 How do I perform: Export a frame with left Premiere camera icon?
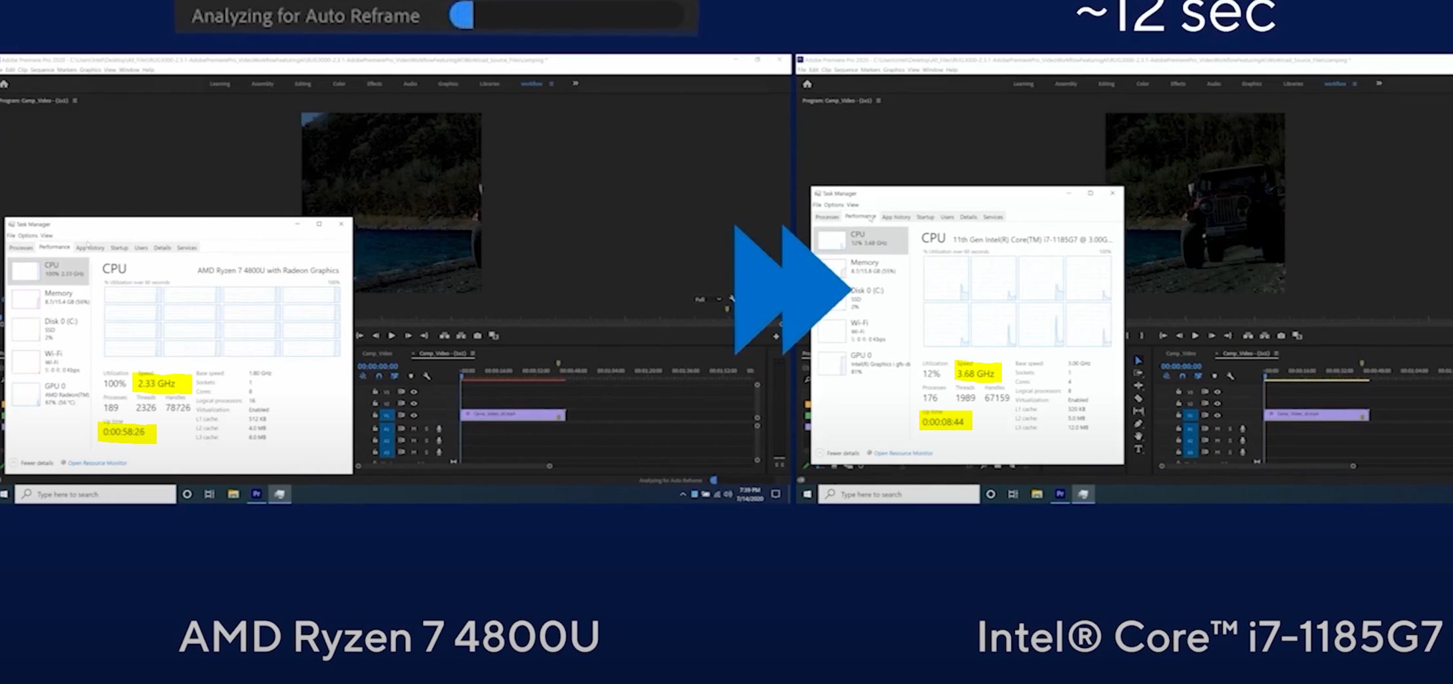pyautogui.click(x=477, y=336)
